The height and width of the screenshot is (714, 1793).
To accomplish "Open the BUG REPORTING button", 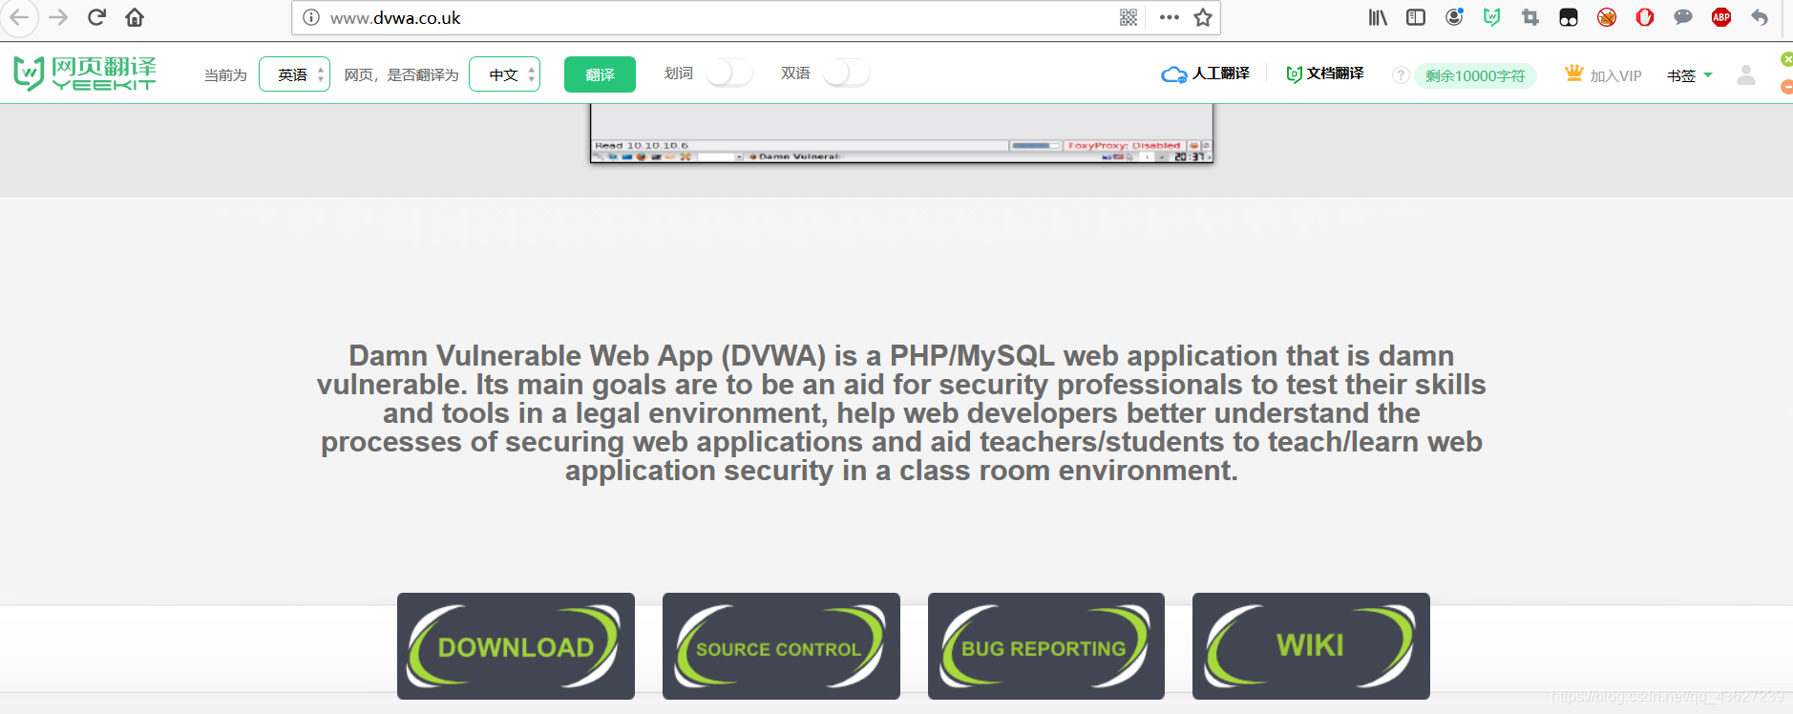I will pos(1046,646).
